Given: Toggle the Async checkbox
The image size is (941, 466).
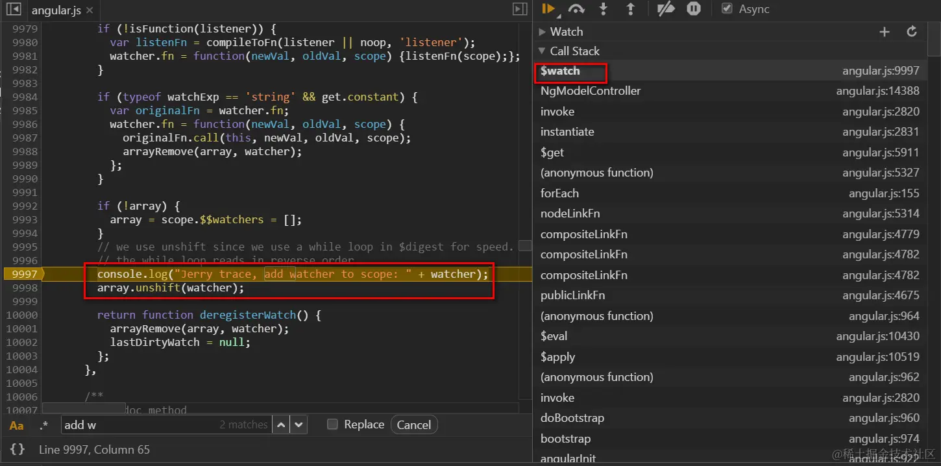Looking at the screenshot, I should click(x=727, y=9).
